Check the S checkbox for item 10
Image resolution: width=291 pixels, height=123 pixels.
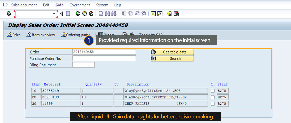[x=213, y=91]
